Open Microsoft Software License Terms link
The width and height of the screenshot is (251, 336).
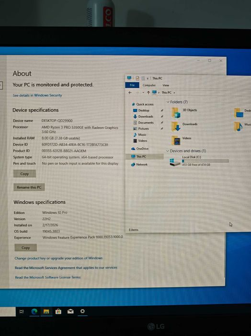[47, 277]
